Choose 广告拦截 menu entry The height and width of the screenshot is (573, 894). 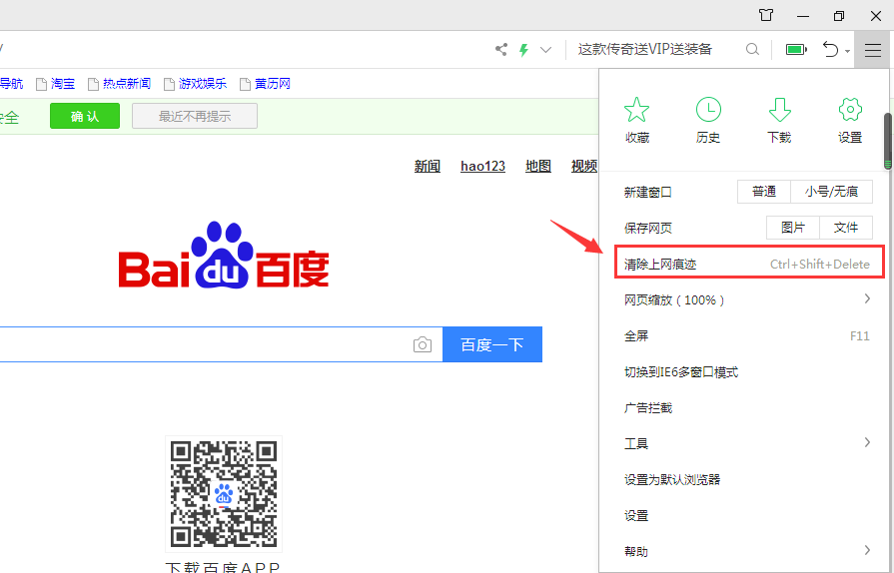[x=648, y=407]
